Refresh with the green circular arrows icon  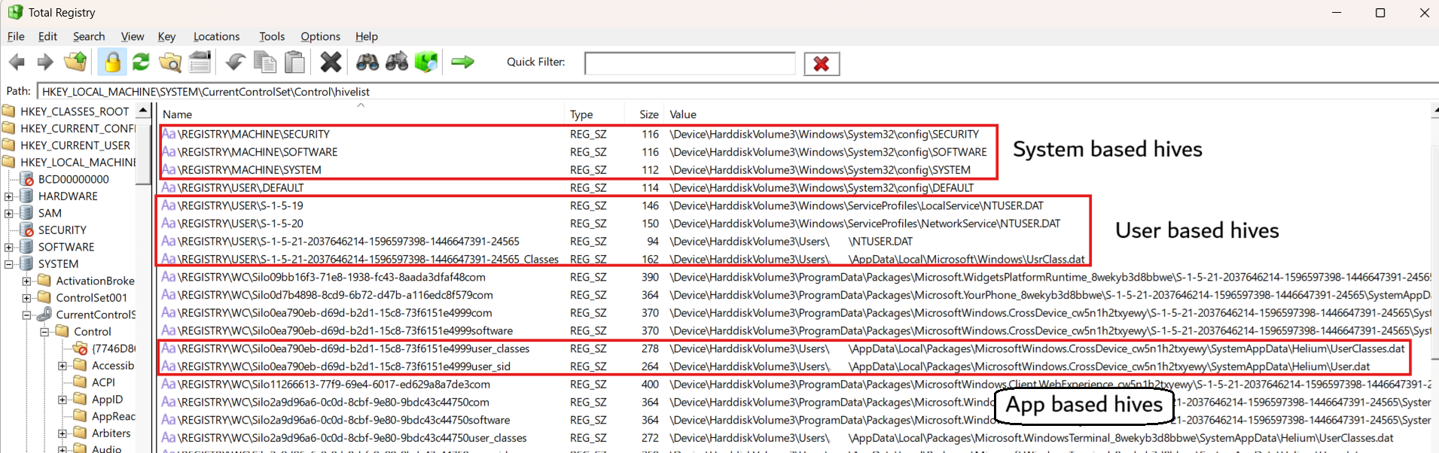(x=141, y=62)
